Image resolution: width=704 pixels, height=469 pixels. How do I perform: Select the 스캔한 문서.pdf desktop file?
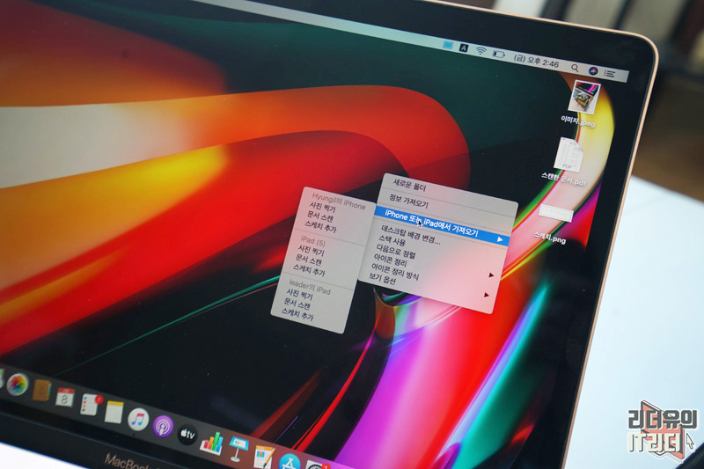(x=568, y=155)
